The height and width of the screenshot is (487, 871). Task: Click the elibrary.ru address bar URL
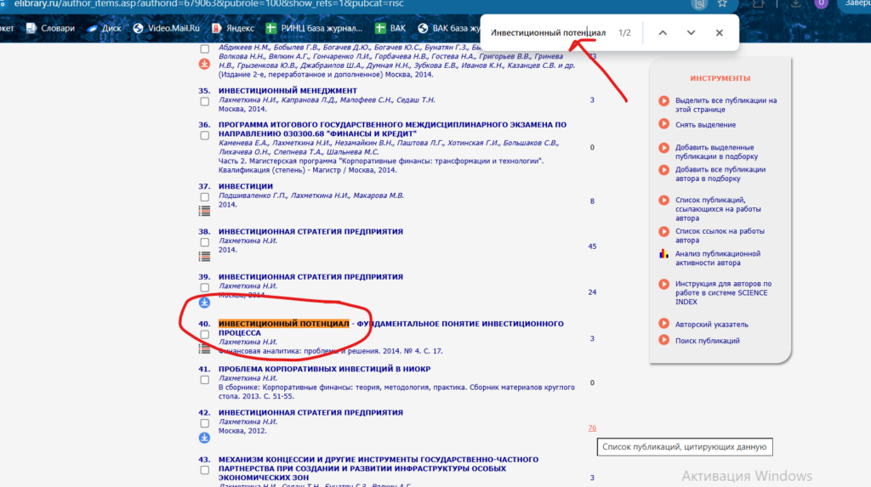click(x=209, y=4)
